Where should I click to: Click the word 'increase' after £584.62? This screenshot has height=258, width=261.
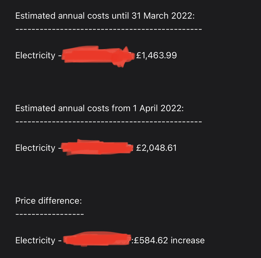[188, 240]
